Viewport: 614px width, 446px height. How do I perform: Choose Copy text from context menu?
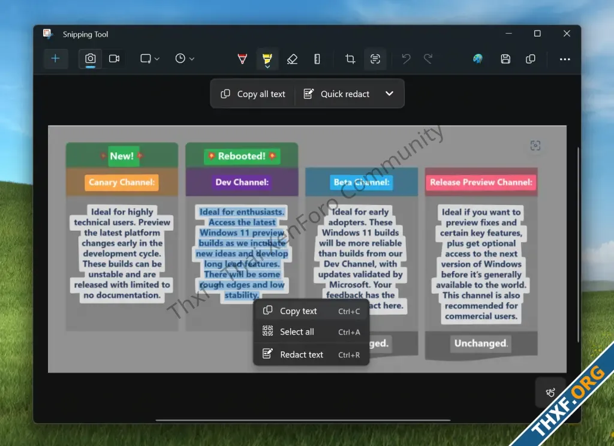pos(311,311)
